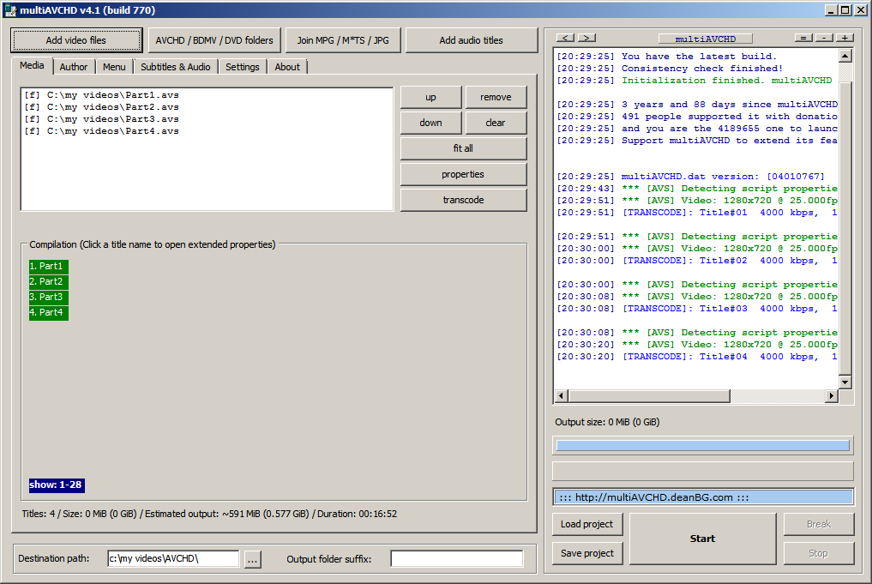Start the compilation process
Image resolution: width=872 pixels, height=584 pixels.
703,539
